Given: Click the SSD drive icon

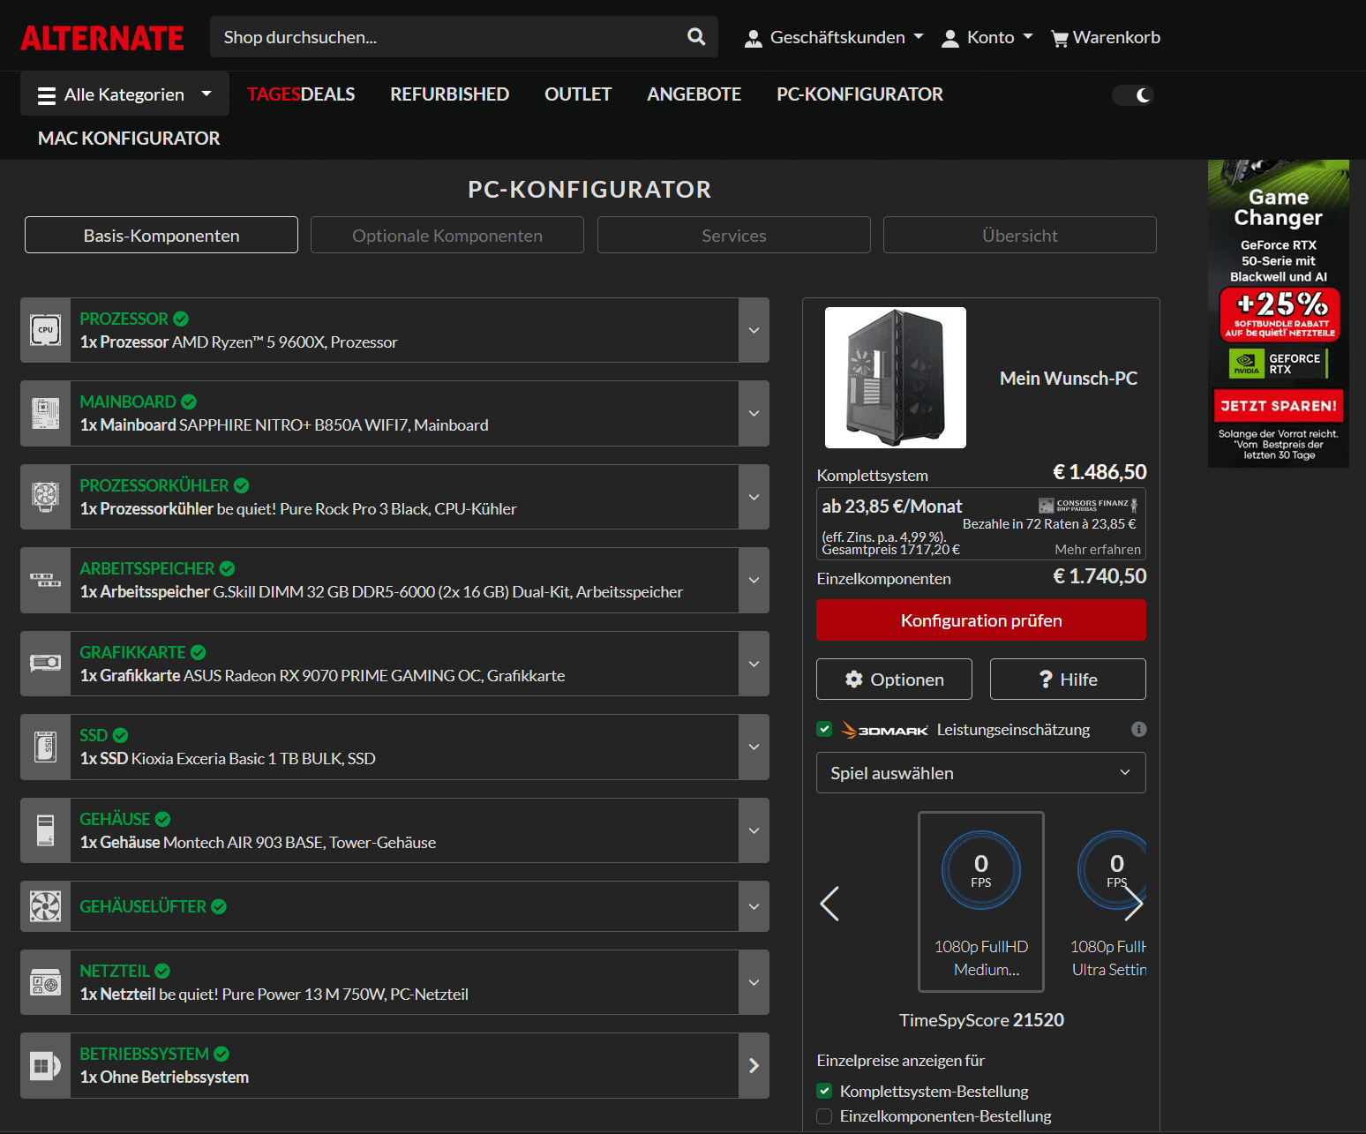Looking at the screenshot, I should coord(46,747).
